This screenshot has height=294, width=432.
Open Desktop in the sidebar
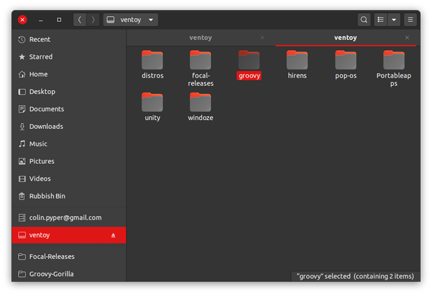(x=69, y=92)
